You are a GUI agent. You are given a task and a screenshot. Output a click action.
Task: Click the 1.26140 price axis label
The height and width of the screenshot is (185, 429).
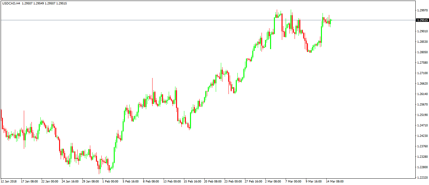(x=422, y=94)
